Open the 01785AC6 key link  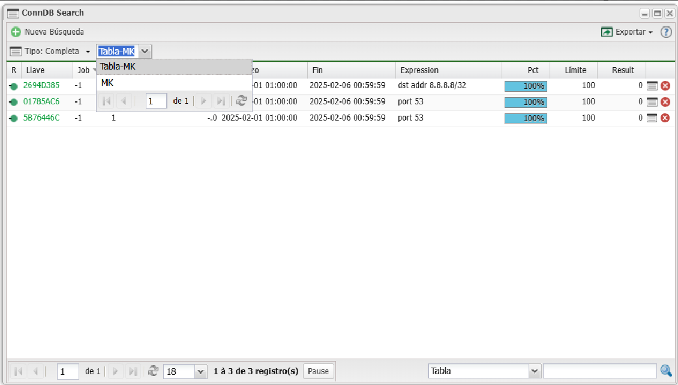tap(41, 102)
